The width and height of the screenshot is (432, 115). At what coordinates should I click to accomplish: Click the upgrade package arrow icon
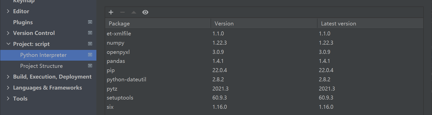click(x=134, y=12)
